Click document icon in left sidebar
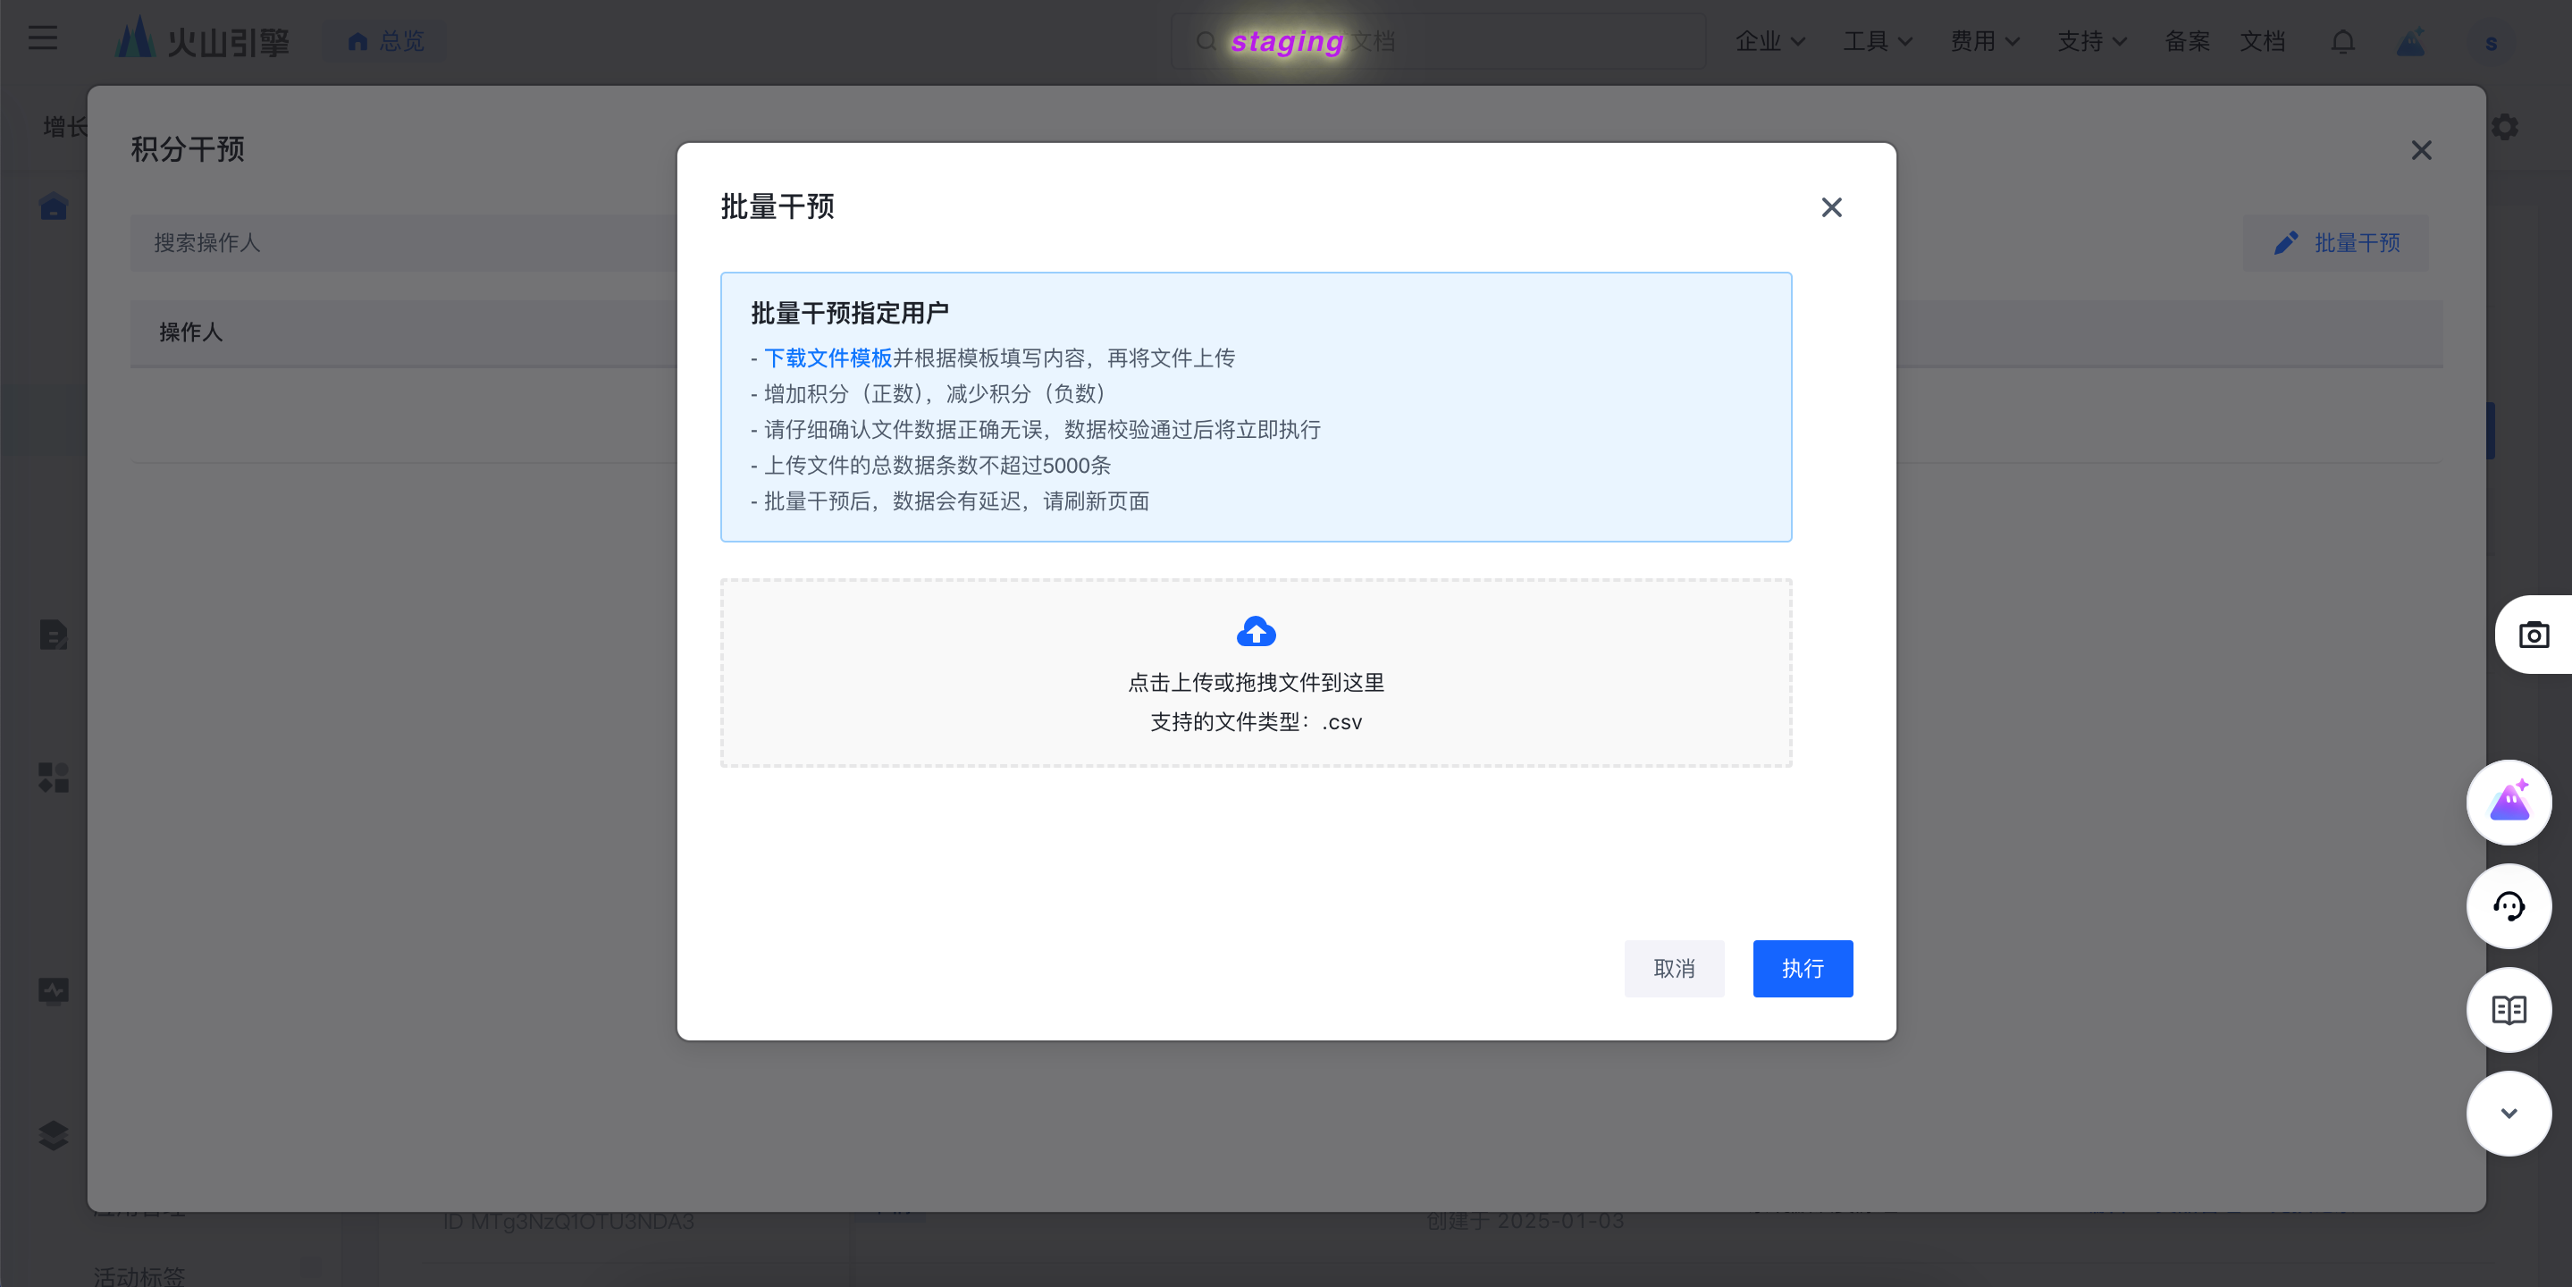The width and height of the screenshot is (2572, 1287). coord(53,635)
